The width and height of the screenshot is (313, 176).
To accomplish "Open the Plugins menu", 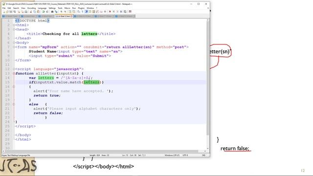I will click(x=81, y=8).
